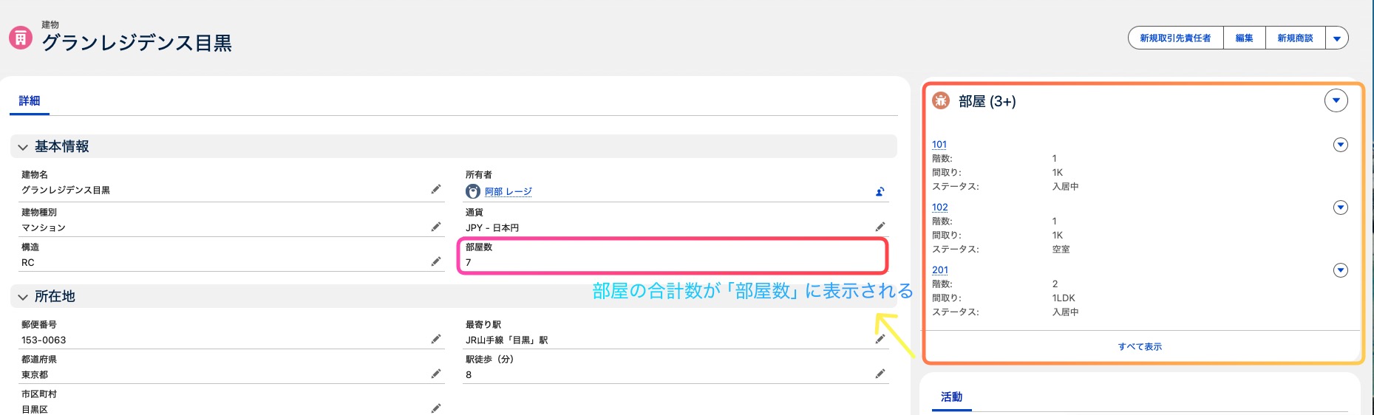
Task: Click the 建物種別 value マンション
Action: pyautogui.click(x=44, y=227)
